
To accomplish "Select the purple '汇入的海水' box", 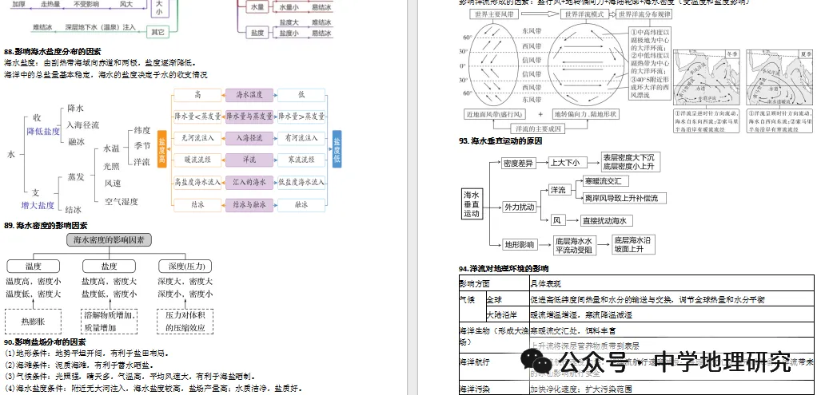I will click(x=249, y=182).
